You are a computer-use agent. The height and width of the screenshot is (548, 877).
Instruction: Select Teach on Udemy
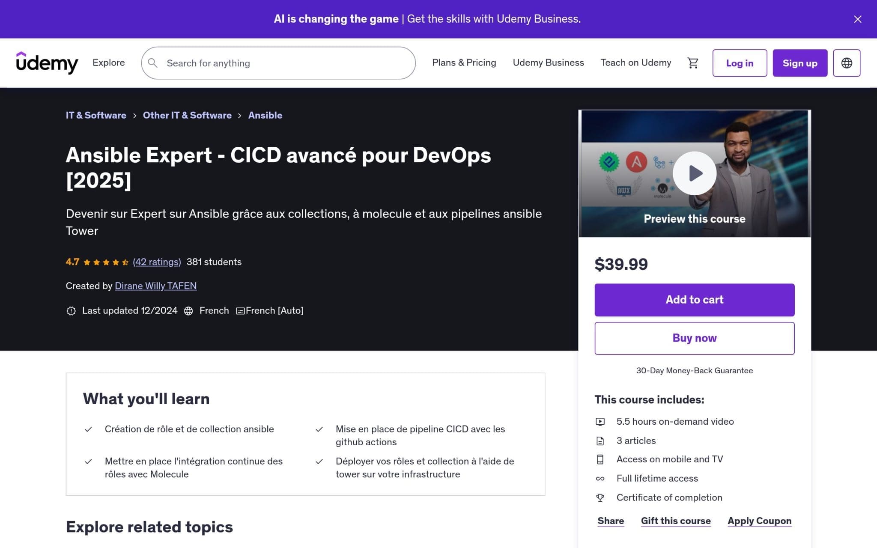[635, 63]
